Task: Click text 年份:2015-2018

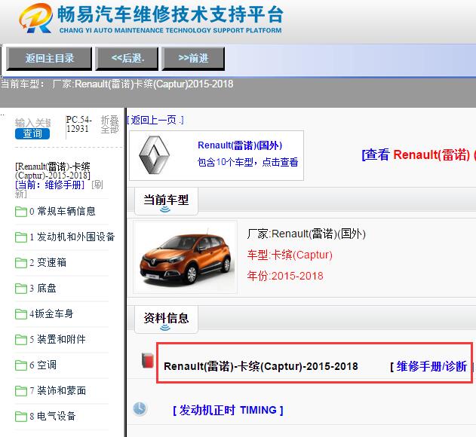Action: click(x=285, y=276)
